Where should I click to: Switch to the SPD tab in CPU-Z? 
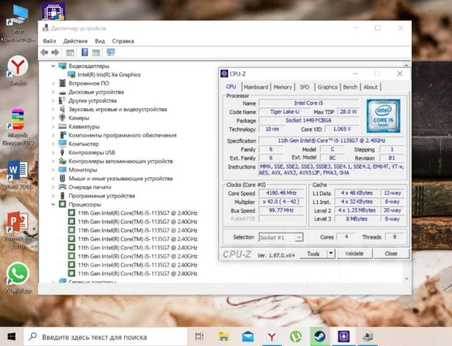tap(304, 87)
